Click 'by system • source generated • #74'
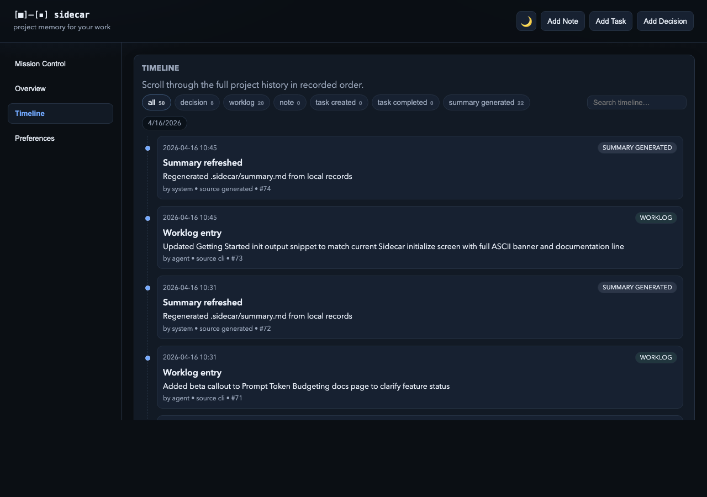707x497 pixels. pos(217,189)
